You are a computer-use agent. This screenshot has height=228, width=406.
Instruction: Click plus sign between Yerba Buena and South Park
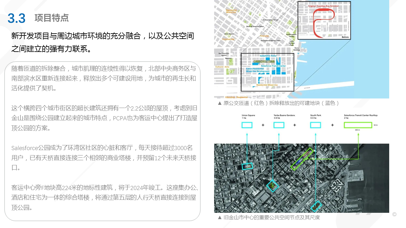295,125
